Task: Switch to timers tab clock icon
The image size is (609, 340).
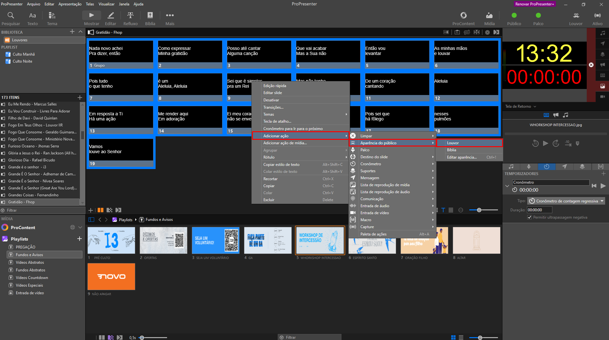Action: tap(546, 167)
